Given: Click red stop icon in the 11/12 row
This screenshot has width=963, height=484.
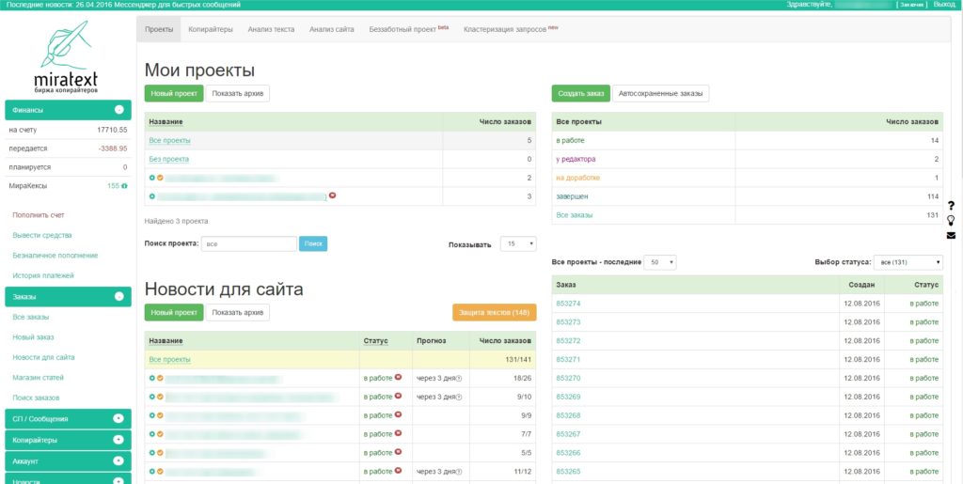Looking at the screenshot, I should pyautogui.click(x=398, y=471).
